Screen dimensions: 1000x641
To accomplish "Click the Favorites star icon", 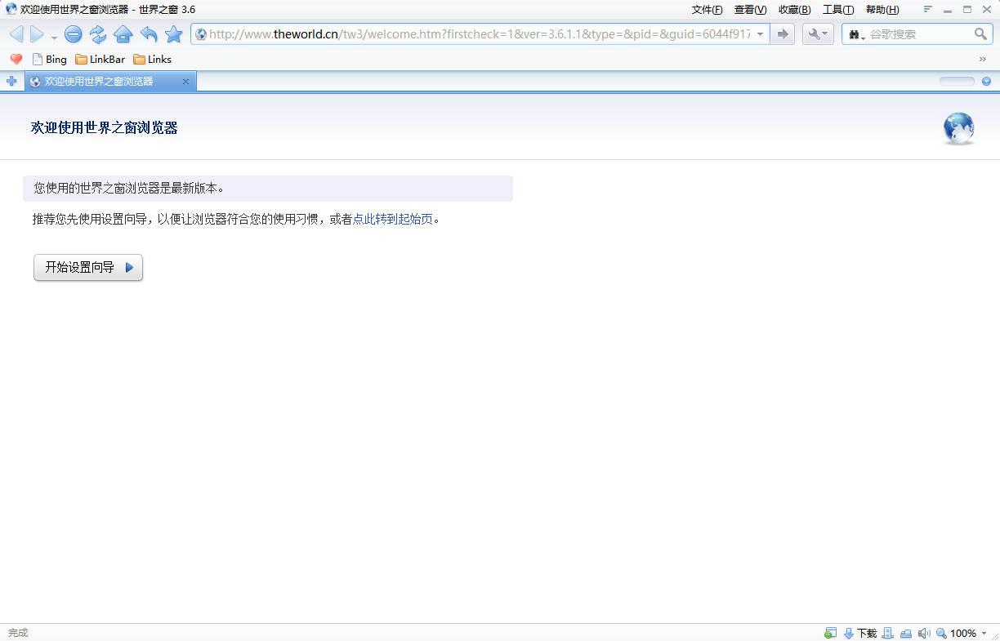I will (x=174, y=34).
